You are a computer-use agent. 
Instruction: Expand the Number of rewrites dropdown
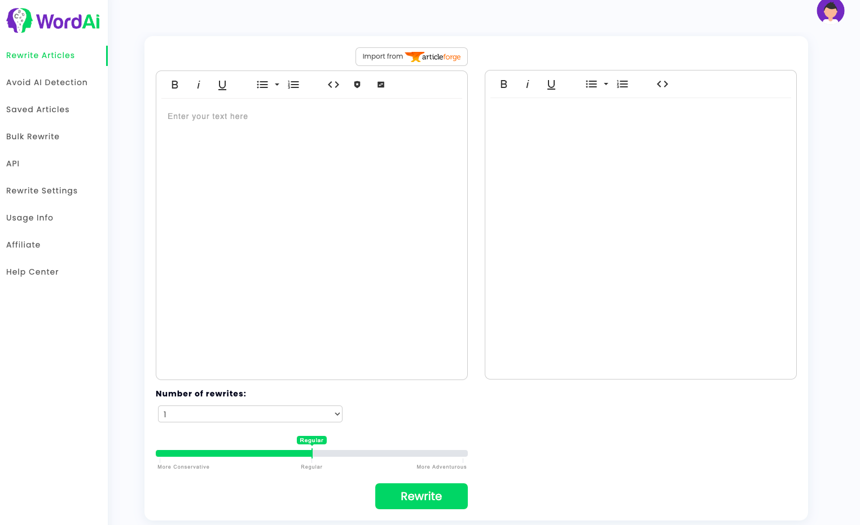(250, 414)
